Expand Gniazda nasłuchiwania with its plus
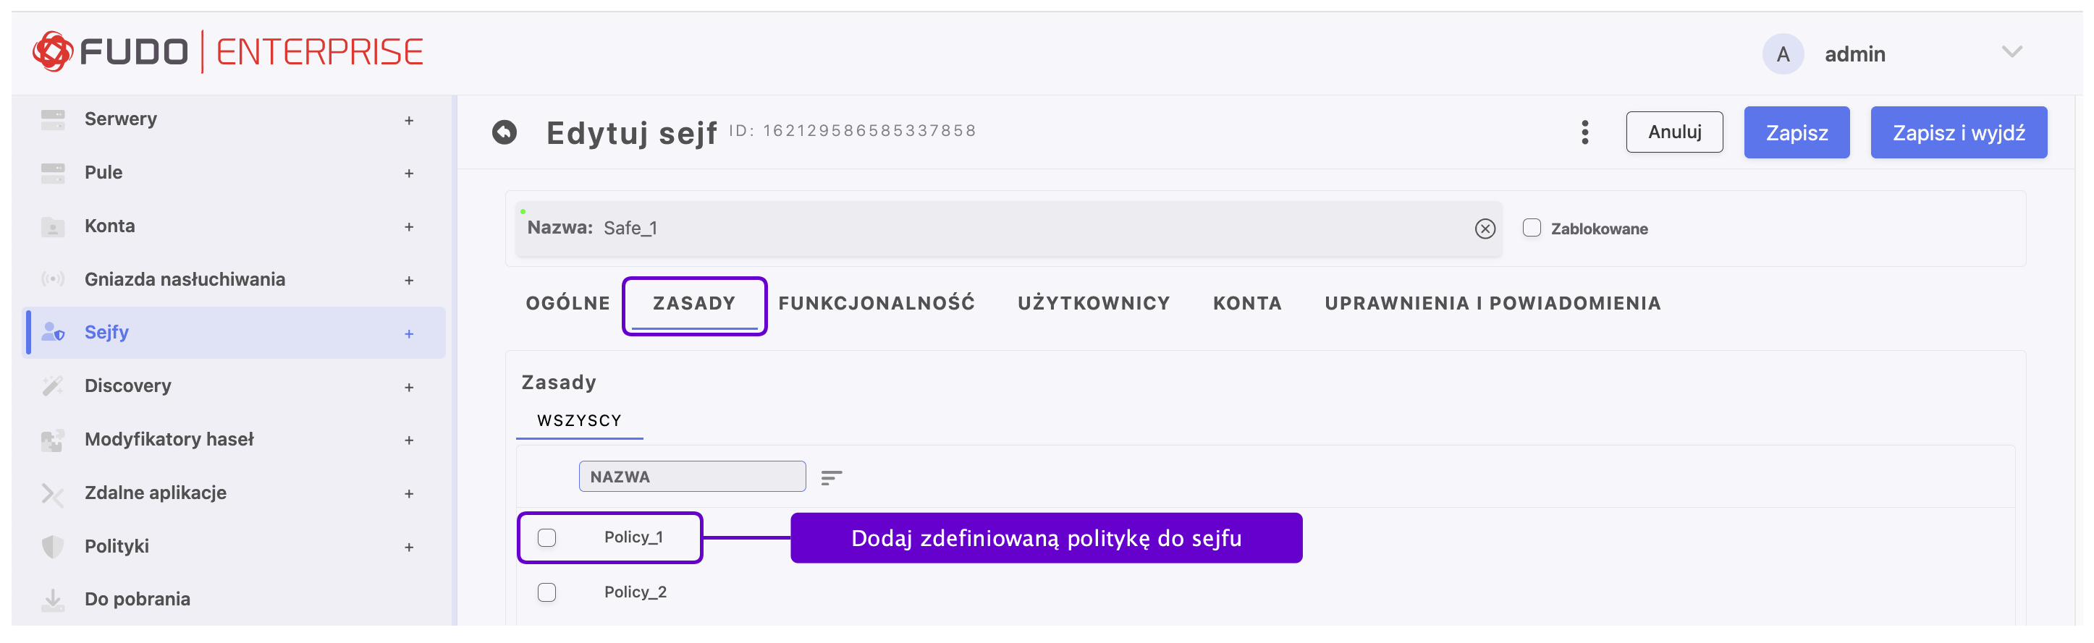Viewport: 2094px width, 643px height. (409, 281)
